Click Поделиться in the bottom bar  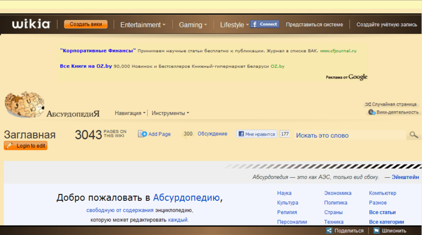[x=349, y=231]
